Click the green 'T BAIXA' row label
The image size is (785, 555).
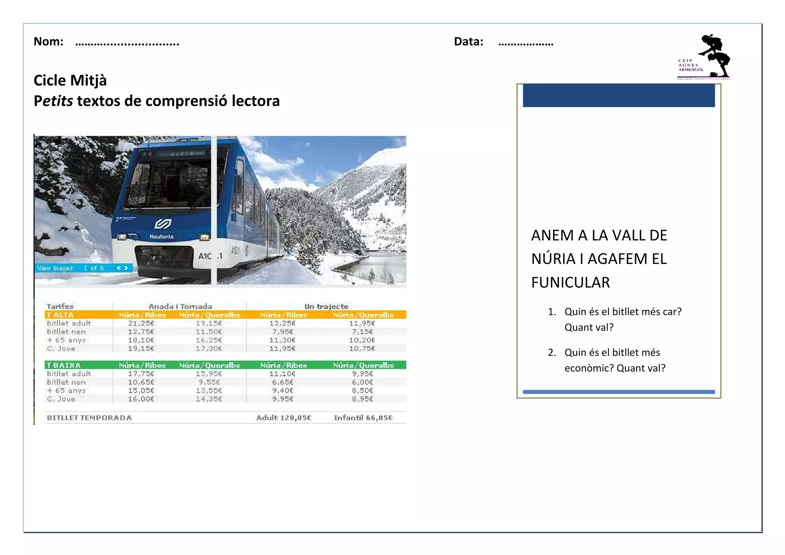coord(63,365)
